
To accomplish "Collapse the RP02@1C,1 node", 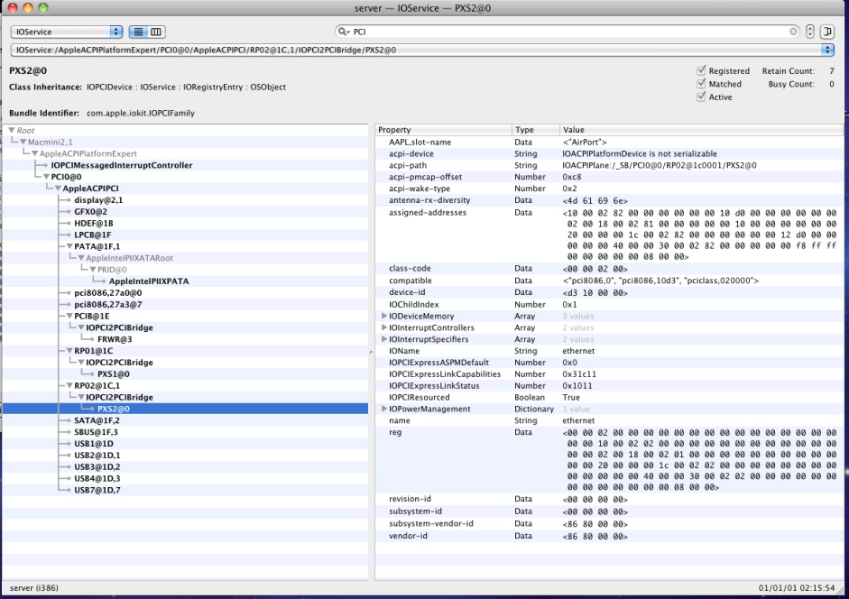I will (69, 385).
